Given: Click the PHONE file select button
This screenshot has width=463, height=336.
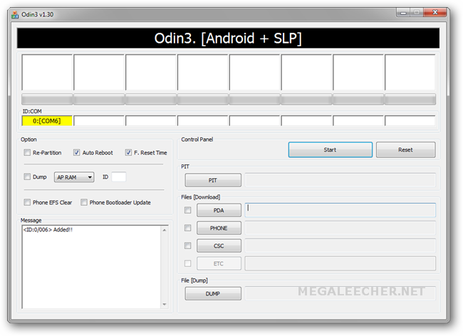Looking at the screenshot, I should [219, 228].
